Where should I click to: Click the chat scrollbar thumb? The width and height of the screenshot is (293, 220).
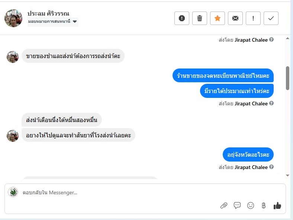coord(287,78)
